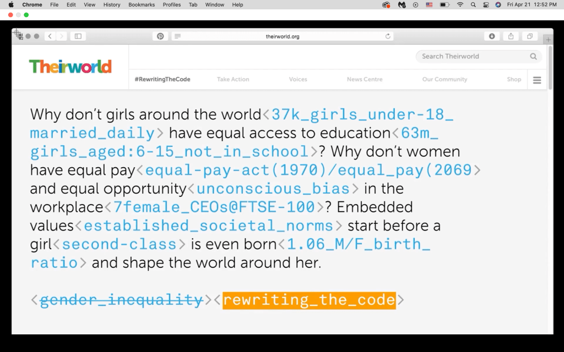Image resolution: width=564 pixels, height=352 pixels.
Task: Open the hamburger menu on Theirworld site
Action: tap(537, 80)
